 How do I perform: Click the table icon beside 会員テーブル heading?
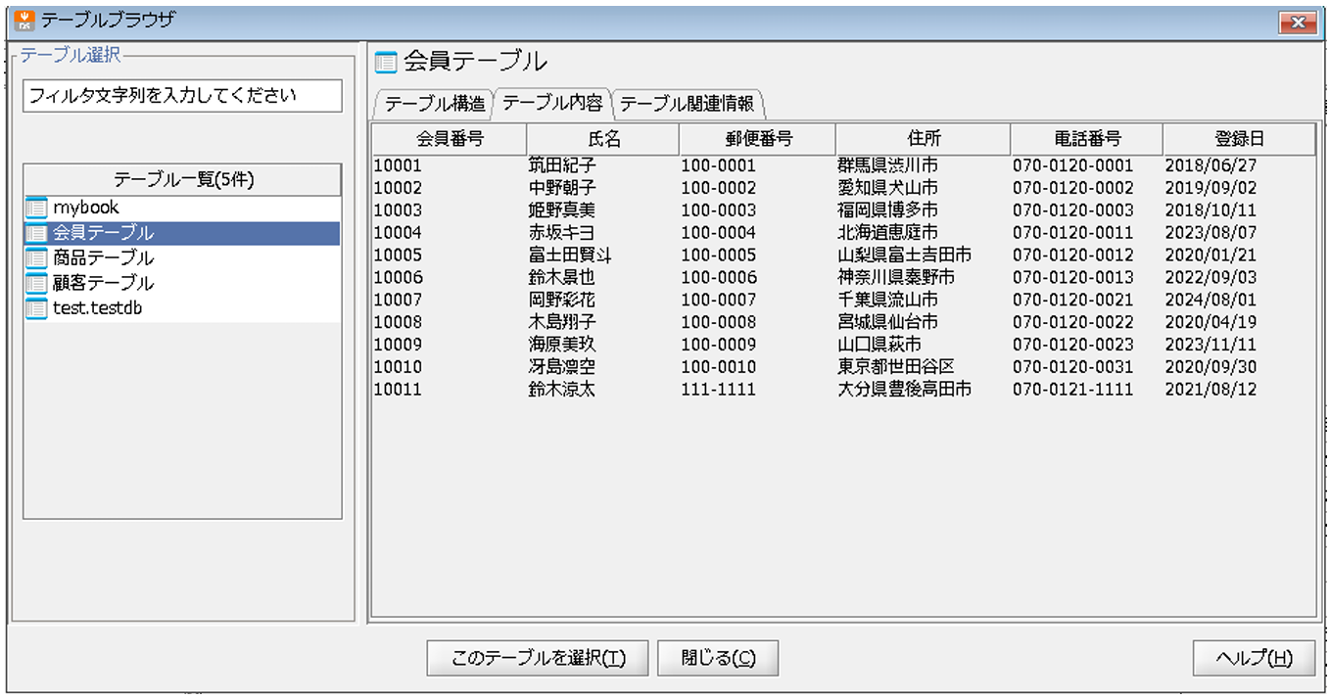pos(386,63)
